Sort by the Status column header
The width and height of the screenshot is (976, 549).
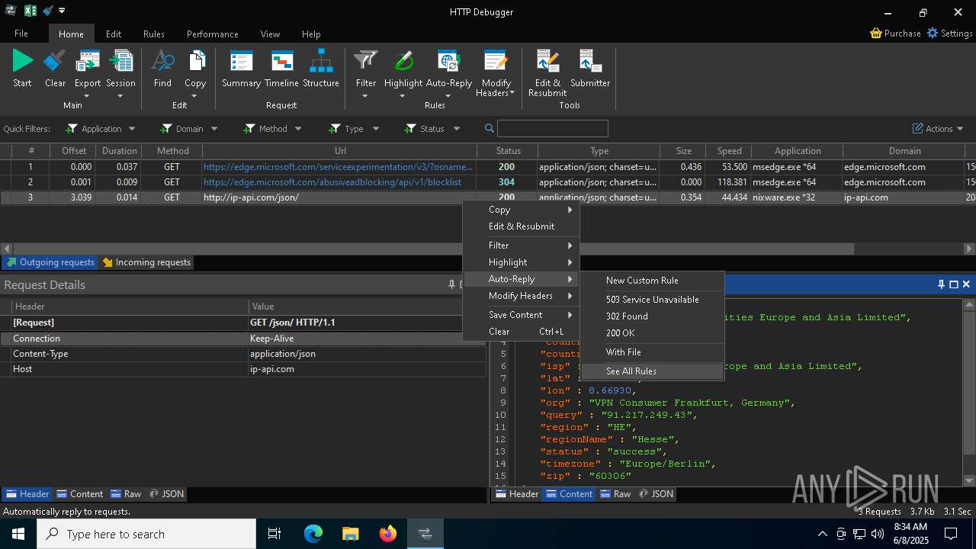coord(508,151)
